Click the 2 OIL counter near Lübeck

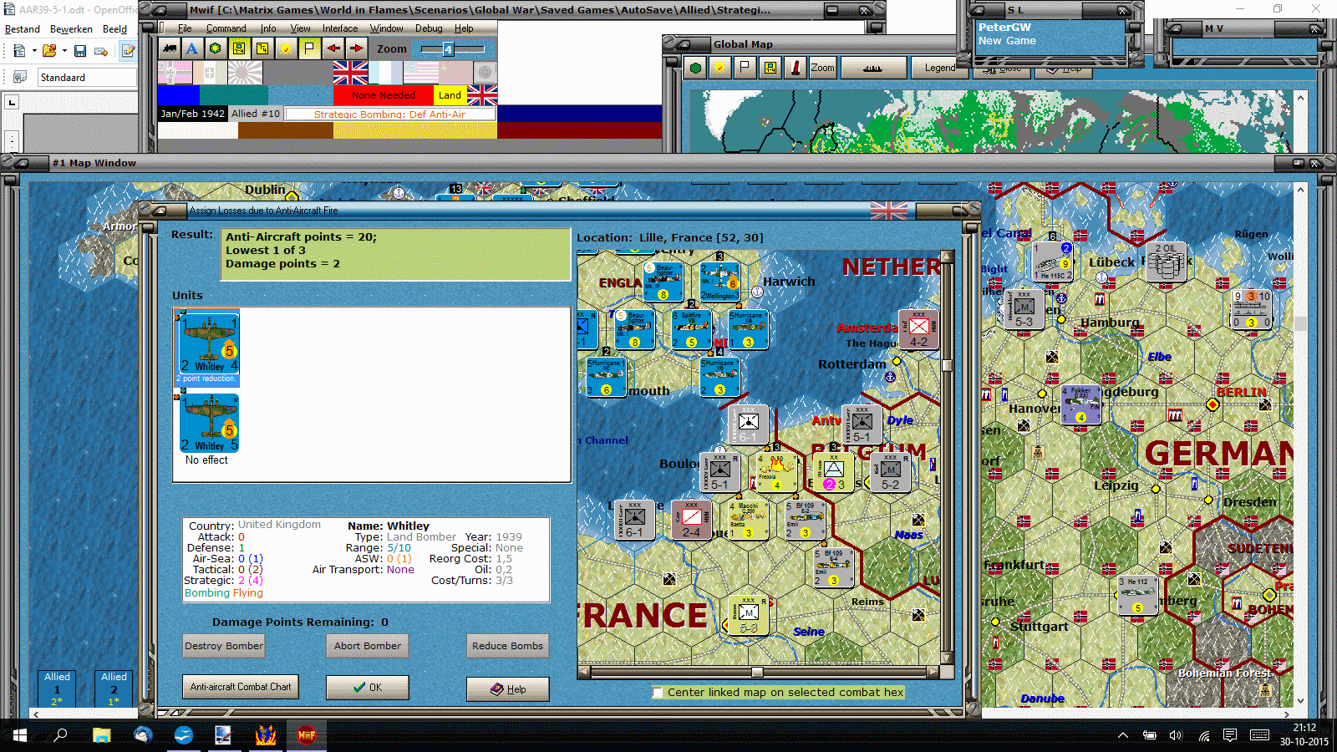click(1167, 263)
